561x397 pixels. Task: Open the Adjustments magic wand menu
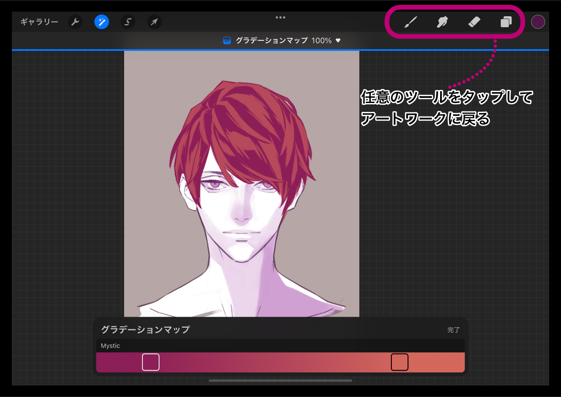pyautogui.click(x=102, y=22)
